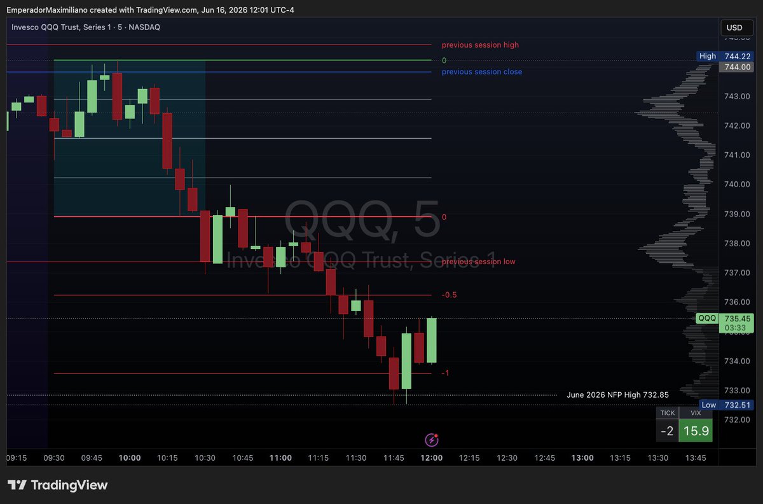The image size is (763, 504).
Task: Click 12:15 on the time axis
Action: [x=469, y=458]
